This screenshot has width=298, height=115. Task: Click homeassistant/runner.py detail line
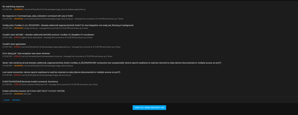tap(57, 56)
